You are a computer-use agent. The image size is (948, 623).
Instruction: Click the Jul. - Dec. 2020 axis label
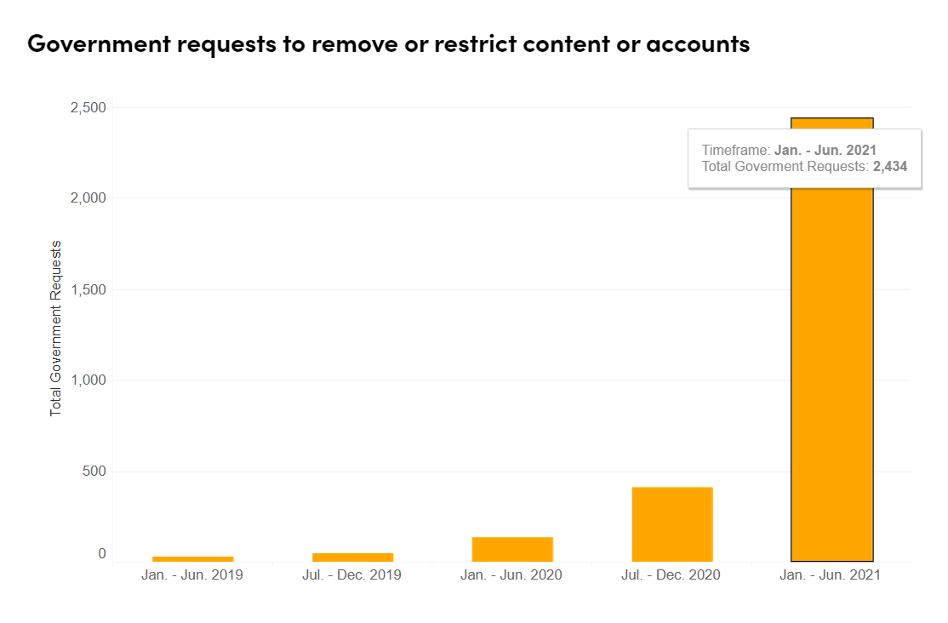pyautogui.click(x=671, y=574)
